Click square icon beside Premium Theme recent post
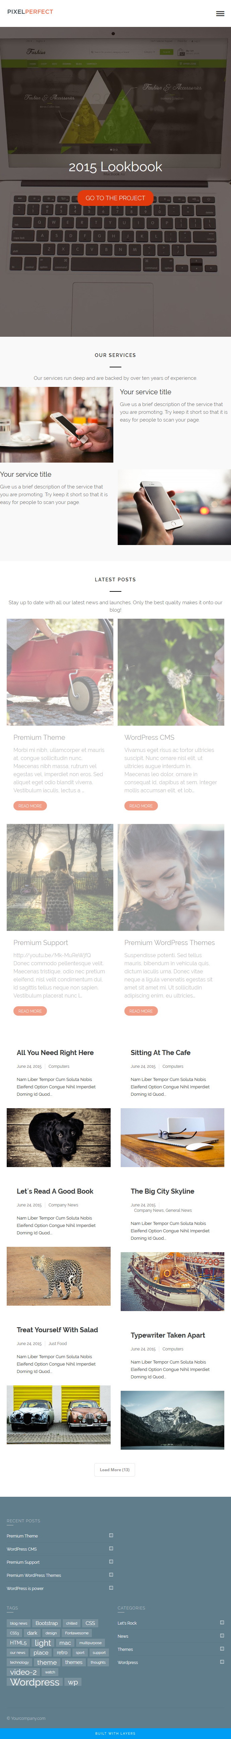Image resolution: width=231 pixels, height=1739 pixels. [111, 1535]
